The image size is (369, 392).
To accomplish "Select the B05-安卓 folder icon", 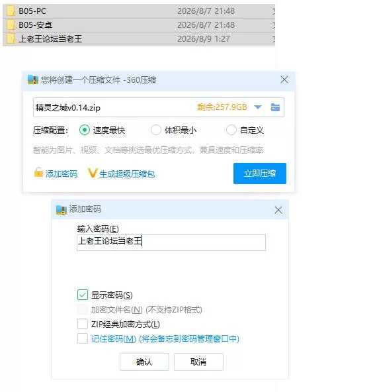I will tap(11, 25).
